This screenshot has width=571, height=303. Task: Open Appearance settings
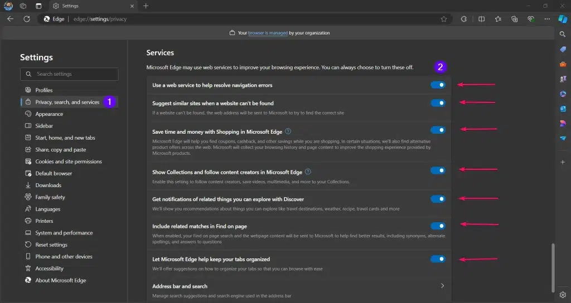point(69,114)
